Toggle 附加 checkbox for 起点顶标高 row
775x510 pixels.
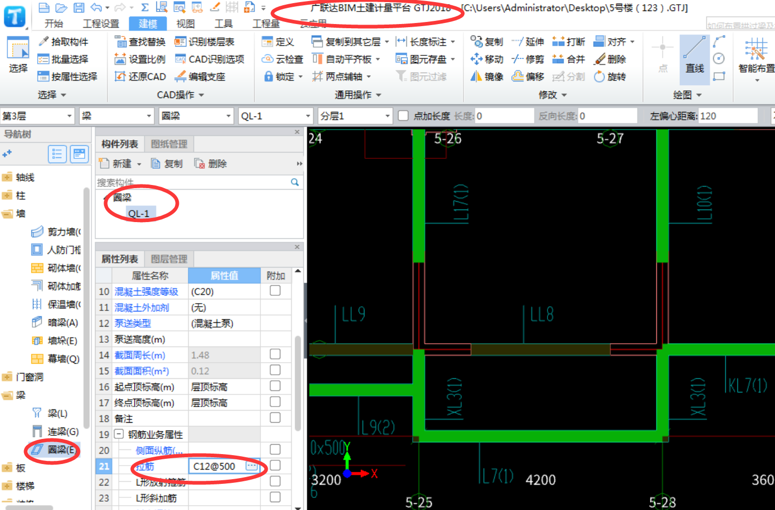pos(275,386)
